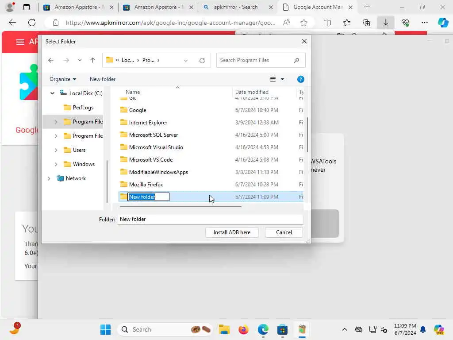Expand the Users tree node
The height and width of the screenshot is (340, 453).
(x=56, y=150)
